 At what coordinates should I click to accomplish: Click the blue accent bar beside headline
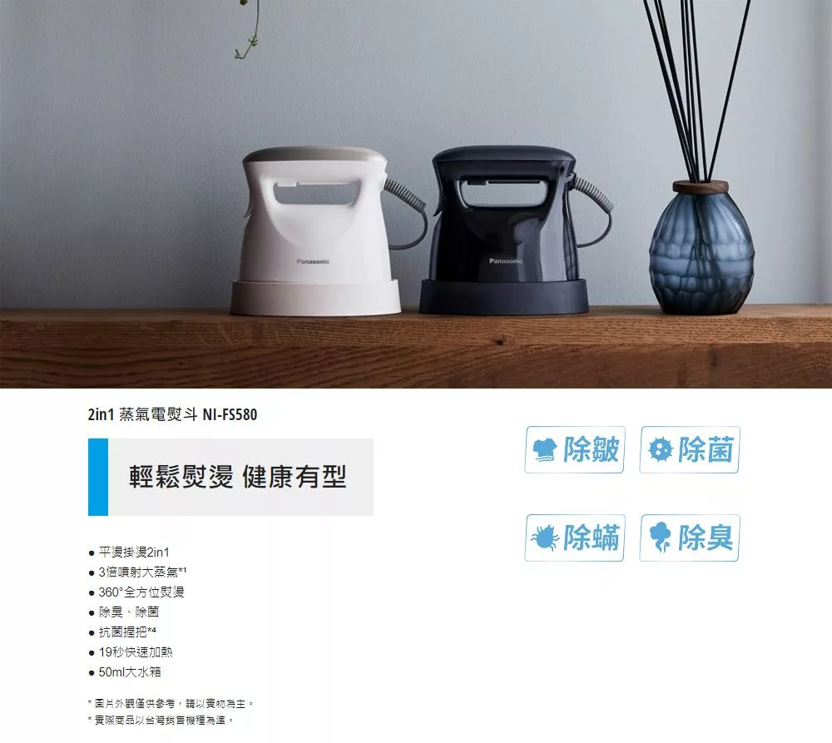click(x=98, y=477)
